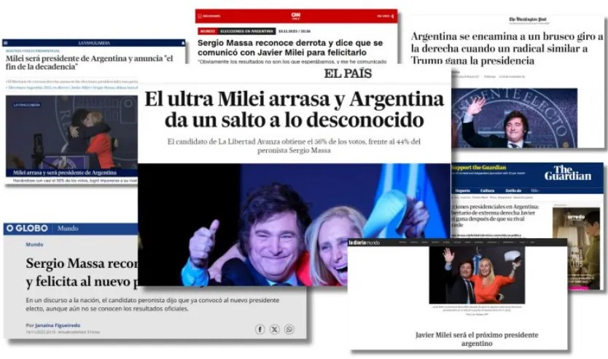
Task: Share O Globo article via WhatsApp
Action: [x=289, y=329]
